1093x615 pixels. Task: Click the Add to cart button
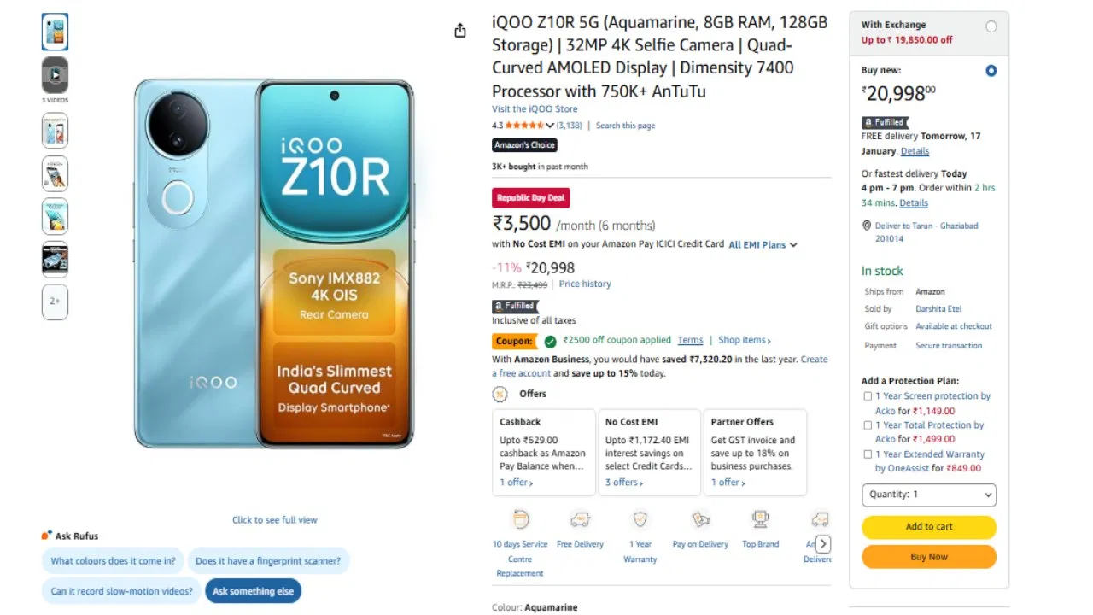(929, 527)
